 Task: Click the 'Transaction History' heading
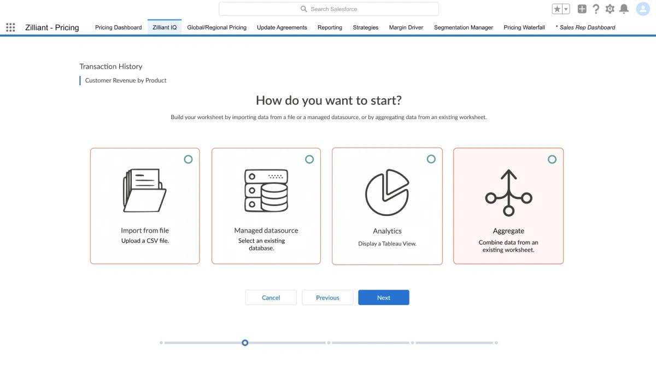[x=111, y=67]
